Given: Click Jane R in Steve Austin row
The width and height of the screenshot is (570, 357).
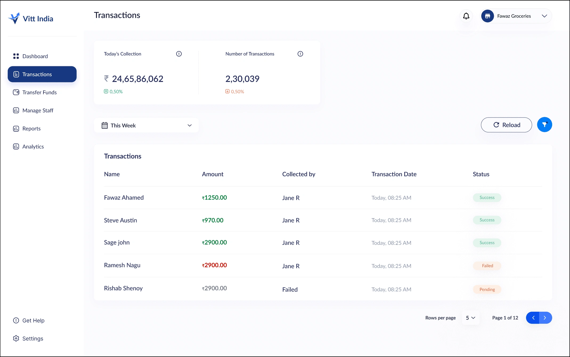Looking at the screenshot, I should tap(291, 220).
